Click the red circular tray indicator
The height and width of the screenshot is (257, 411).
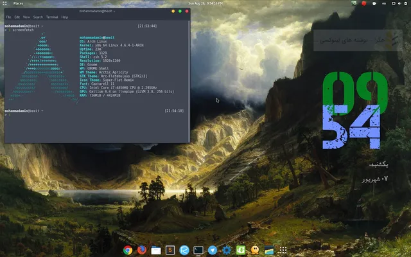(364, 3)
